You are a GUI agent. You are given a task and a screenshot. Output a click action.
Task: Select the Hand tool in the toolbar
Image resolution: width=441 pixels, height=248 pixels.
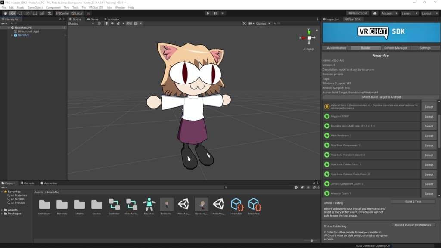point(5,13)
